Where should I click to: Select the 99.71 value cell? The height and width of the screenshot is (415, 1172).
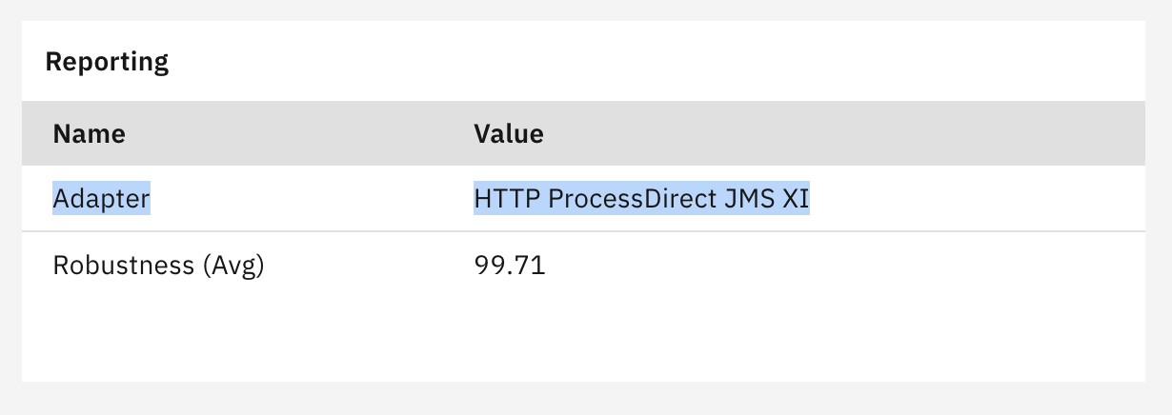[510, 265]
